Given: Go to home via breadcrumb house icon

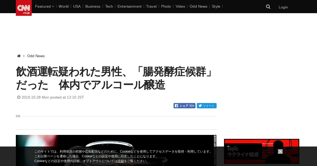Looking at the screenshot, I should (19, 56).
